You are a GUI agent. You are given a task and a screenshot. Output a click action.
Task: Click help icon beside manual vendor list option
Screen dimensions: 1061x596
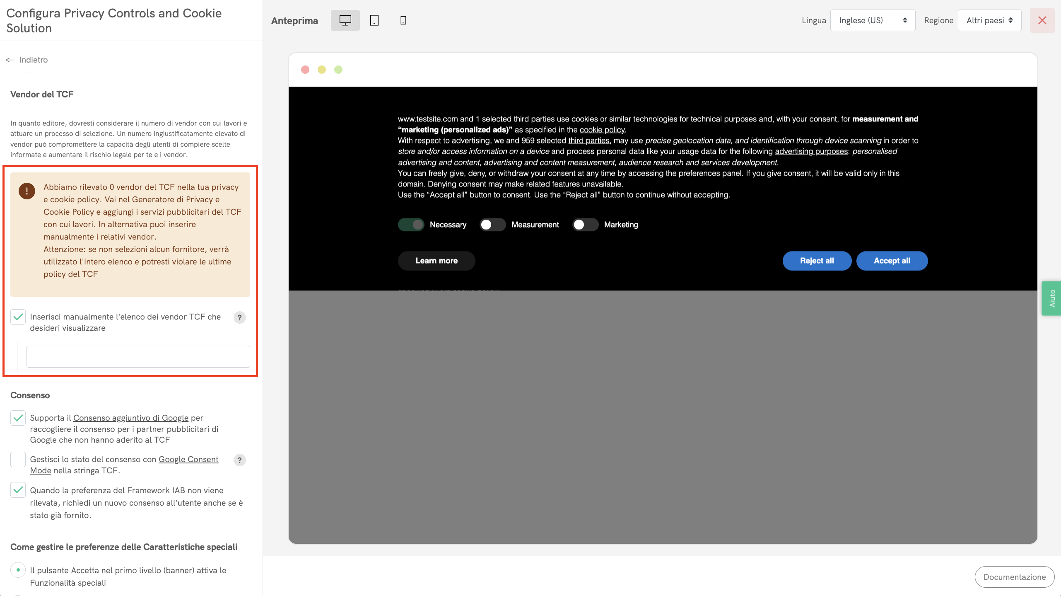[239, 317]
